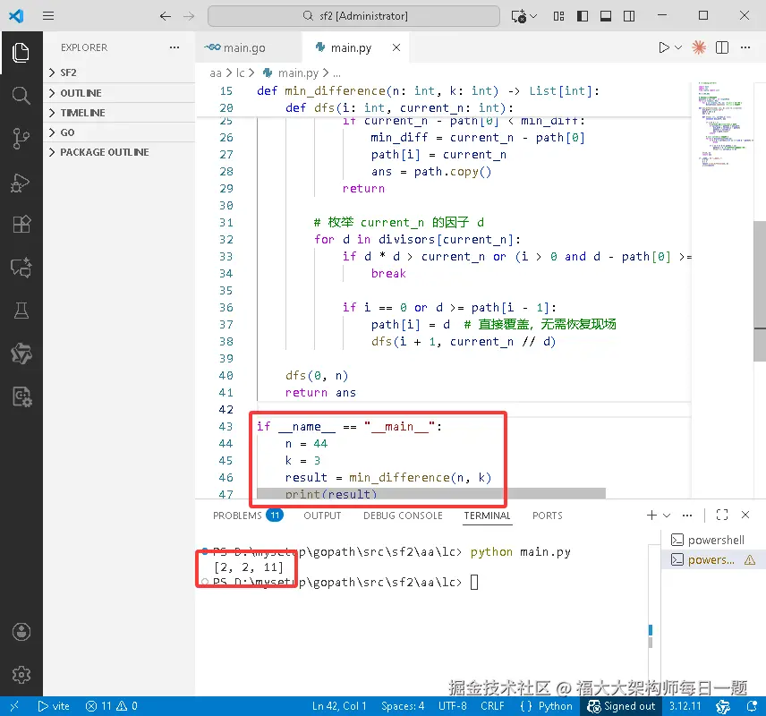Screen dimensions: 766x716
Task: Close the main.py tab
Action: point(396,47)
